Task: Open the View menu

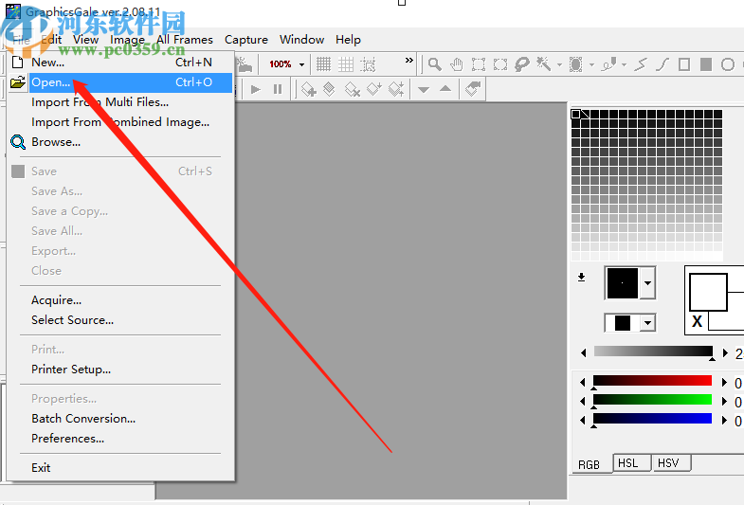Action: click(x=85, y=40)
